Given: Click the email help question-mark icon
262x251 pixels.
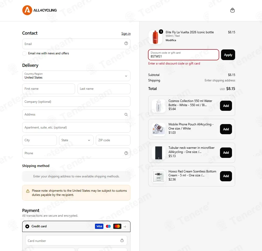Looking at the screenshot, I should tap(126, 43).
